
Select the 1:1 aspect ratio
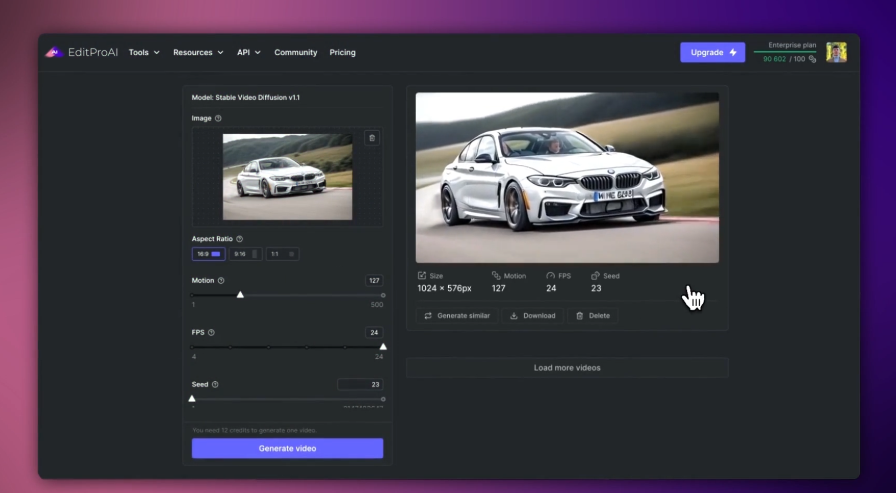(282, 254)
